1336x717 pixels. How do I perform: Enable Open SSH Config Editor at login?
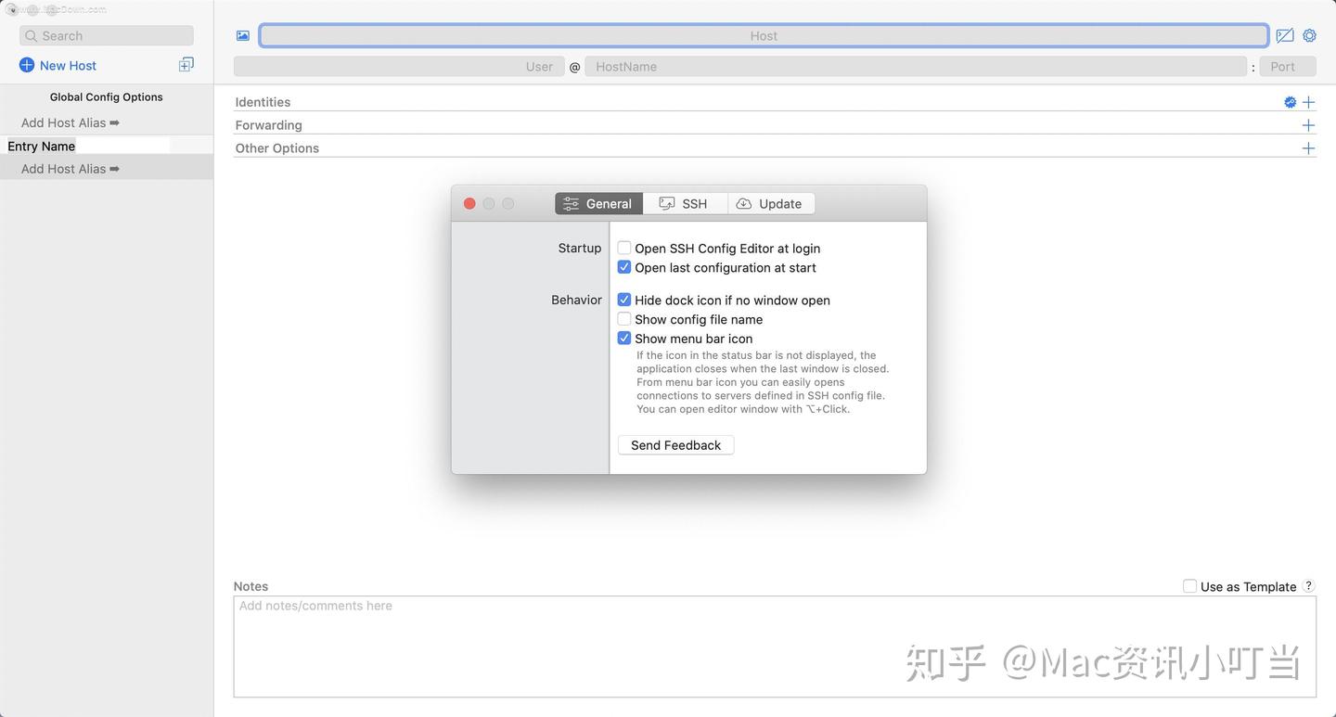[x=624, y=248]
